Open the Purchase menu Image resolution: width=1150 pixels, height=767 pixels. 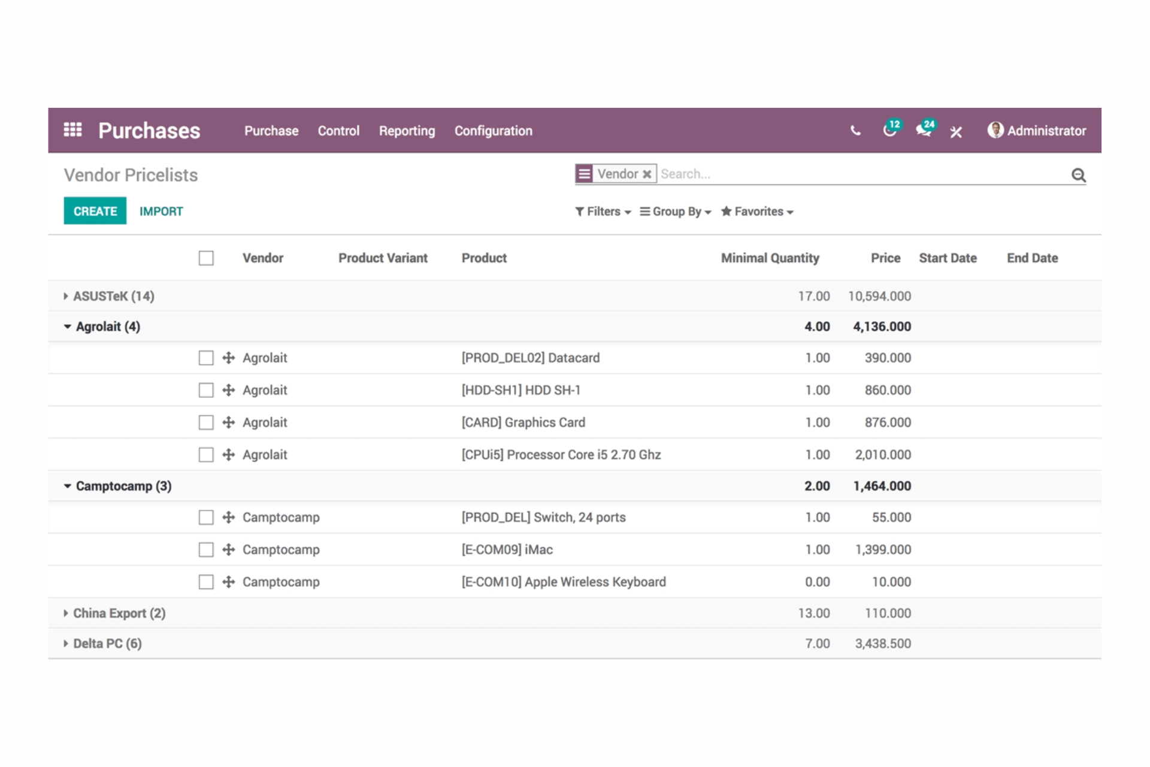coord(271,131)
